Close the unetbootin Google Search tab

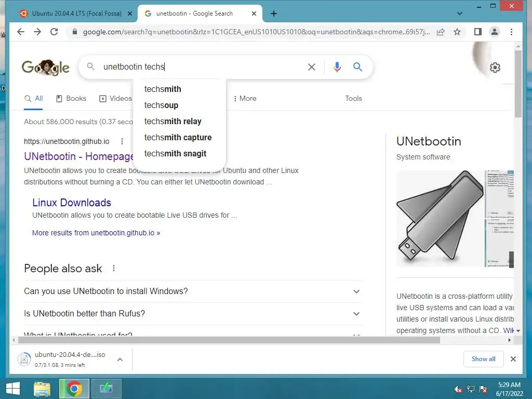point(254,14)
